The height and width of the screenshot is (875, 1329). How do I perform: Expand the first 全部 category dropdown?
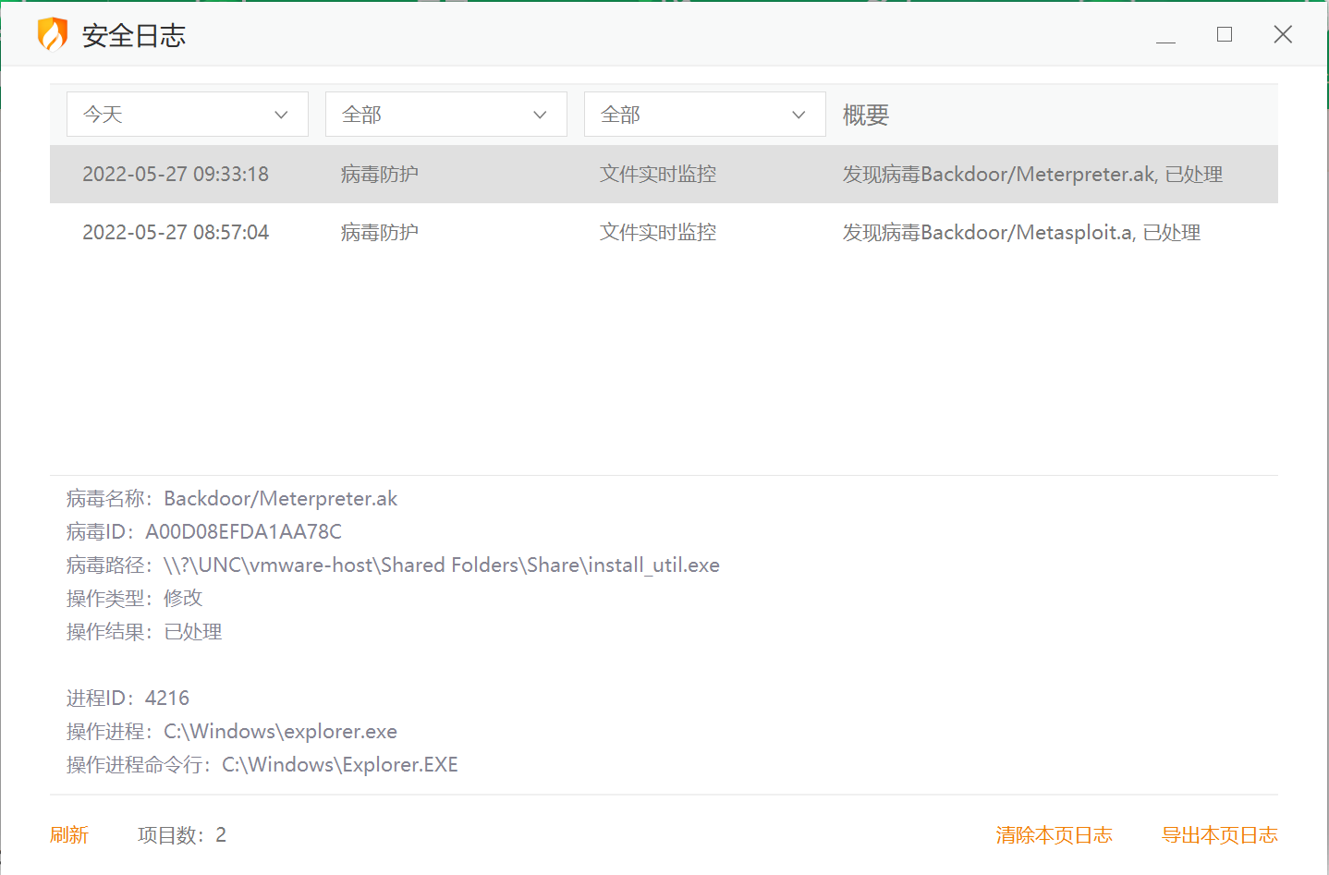pos(445,115)
